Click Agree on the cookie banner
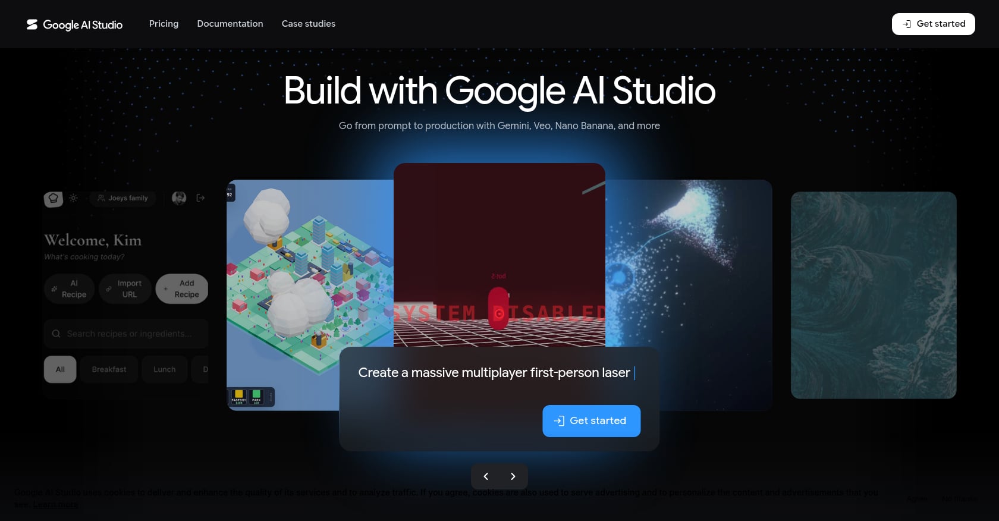The height and width of the screenshot is (521, 999). (x=916, y=498)
